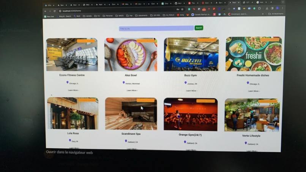Click the green Search button

pyautogui.click(x=199, y=28)
